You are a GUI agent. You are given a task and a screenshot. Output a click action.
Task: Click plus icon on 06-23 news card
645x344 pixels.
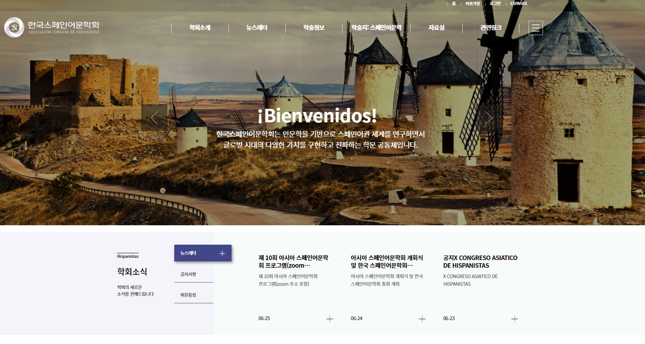(514, 319)
